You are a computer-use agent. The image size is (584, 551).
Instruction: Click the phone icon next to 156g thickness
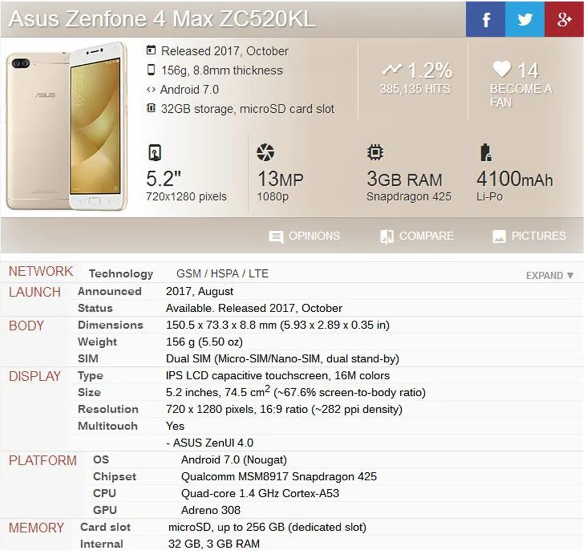point(151,70)
